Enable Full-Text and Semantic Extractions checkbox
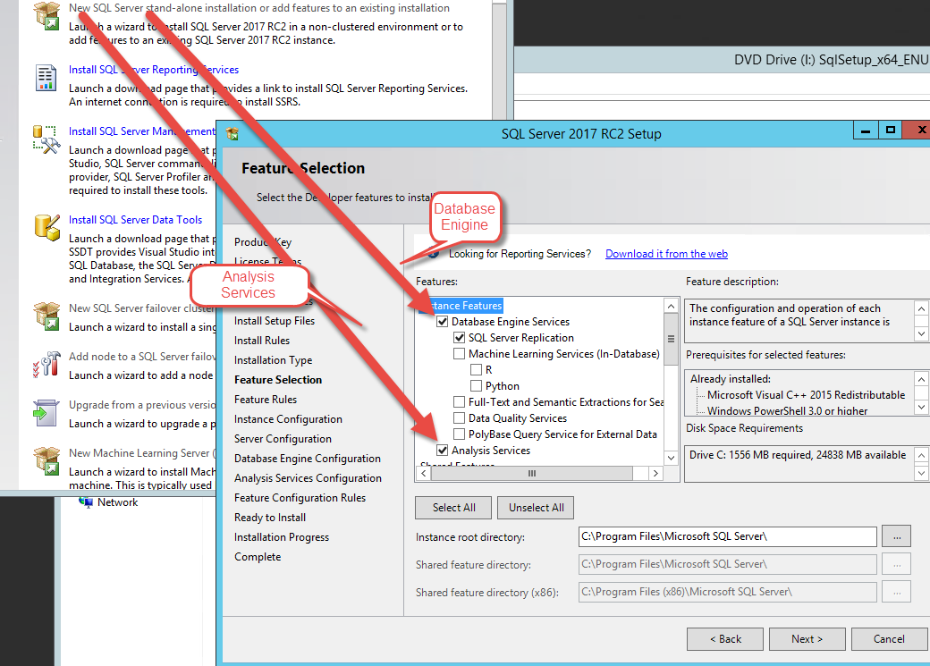Viewport: 930px width, 666px height. click(459, 402)
